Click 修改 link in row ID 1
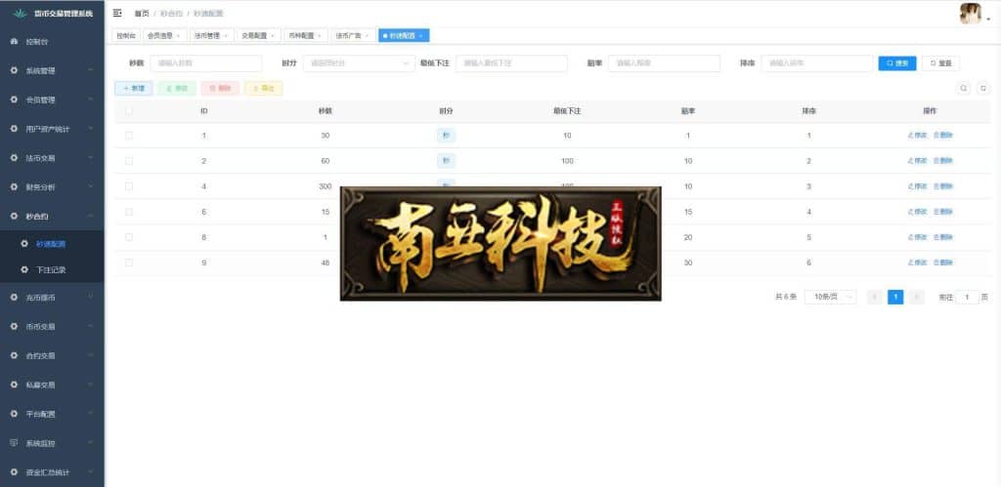Screen dimensions: 1001x487 [x=917, y=135]
